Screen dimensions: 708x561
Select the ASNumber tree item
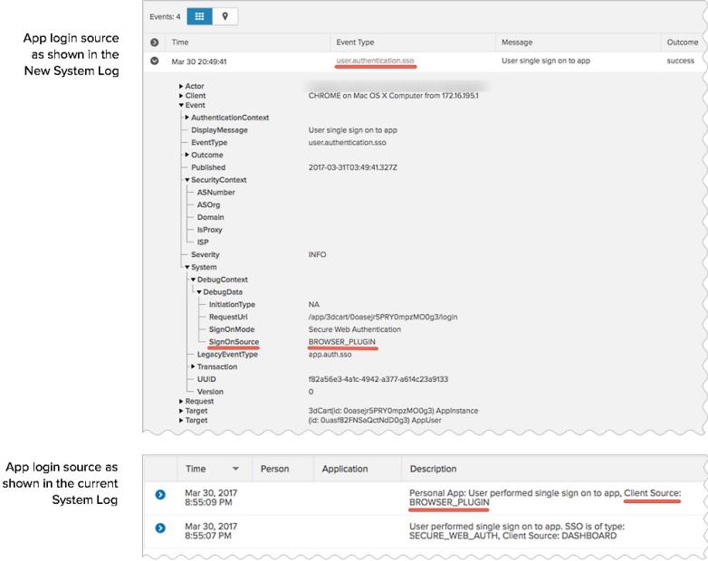pos(215,192)
